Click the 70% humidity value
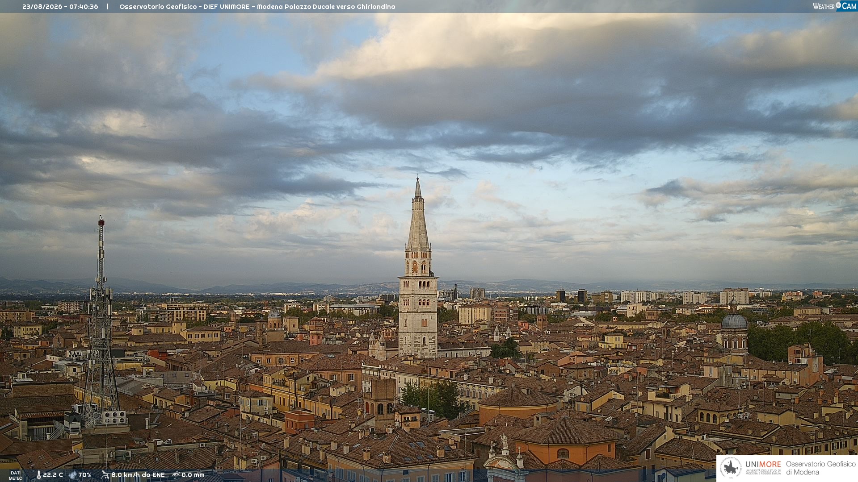 pos(85,475)
